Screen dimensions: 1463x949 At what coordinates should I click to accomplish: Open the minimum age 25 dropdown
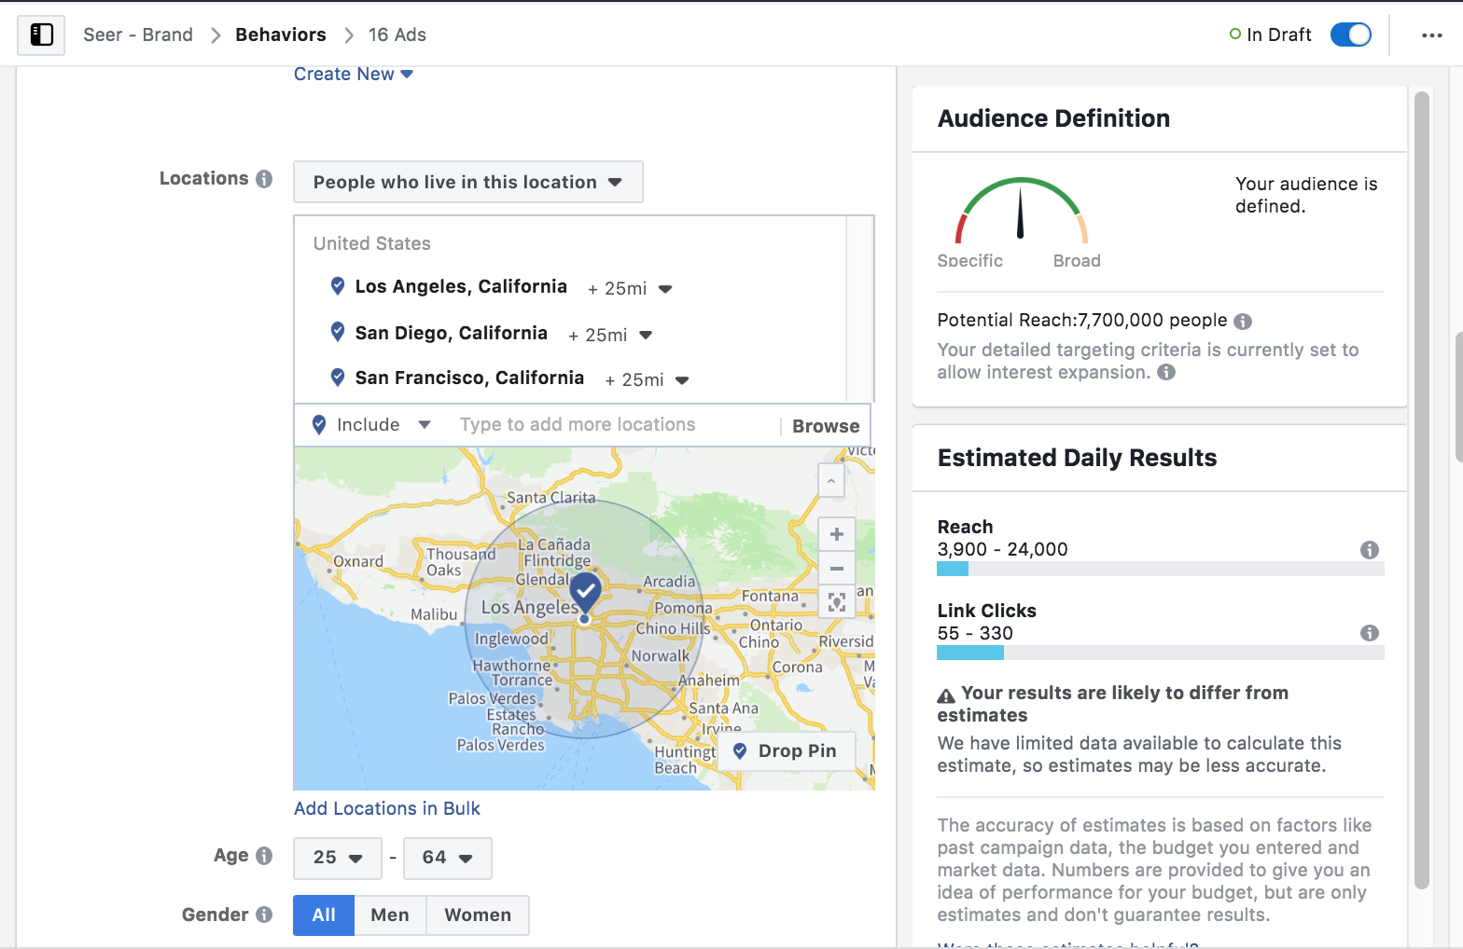click(337, 858)
